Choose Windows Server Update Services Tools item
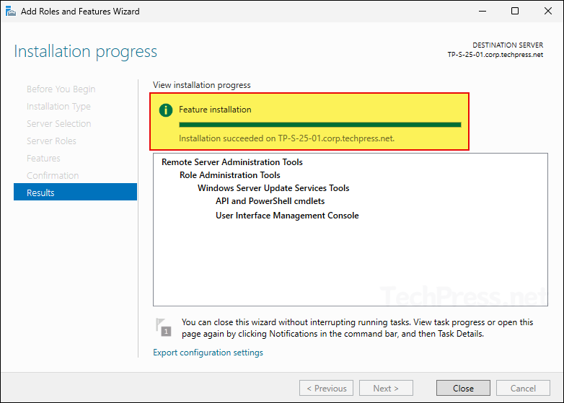This screenshot has width=564, height=403. (273, 188)
